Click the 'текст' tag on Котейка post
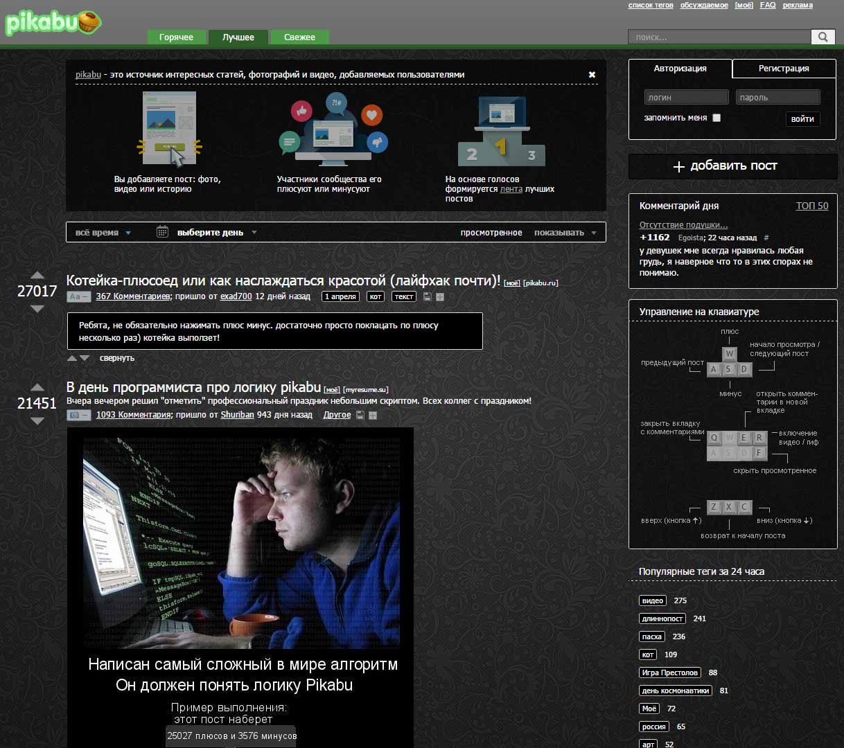 point(404,296)
